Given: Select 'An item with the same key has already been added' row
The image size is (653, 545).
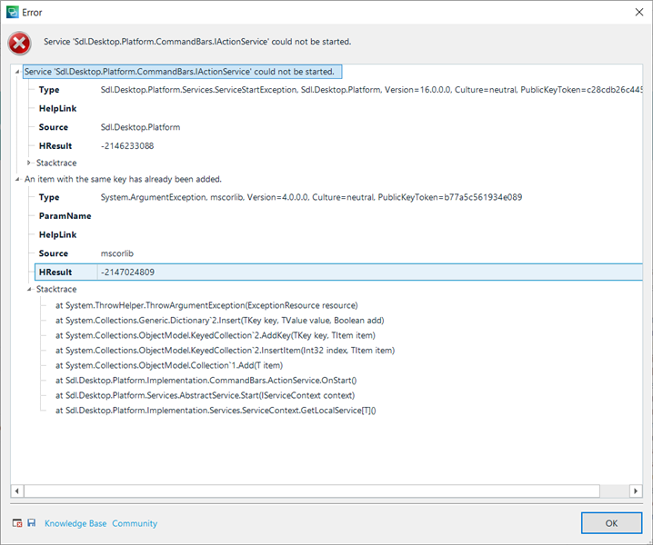Looking at the screenshot, I should [123, 179].
